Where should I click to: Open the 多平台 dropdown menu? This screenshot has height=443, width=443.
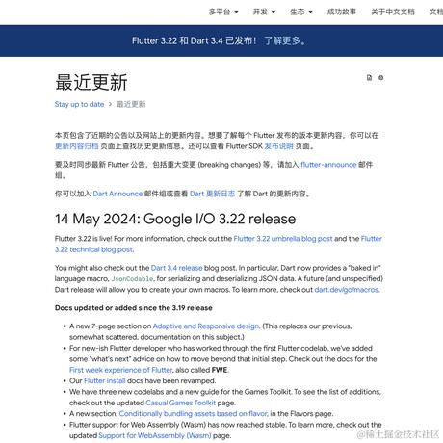pyautogui.click(x=223, y=12)
